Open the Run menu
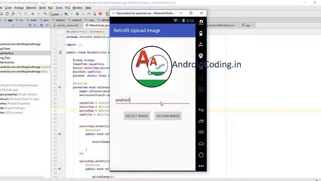This screenshot has width=321, height=181. pos(51,8)
